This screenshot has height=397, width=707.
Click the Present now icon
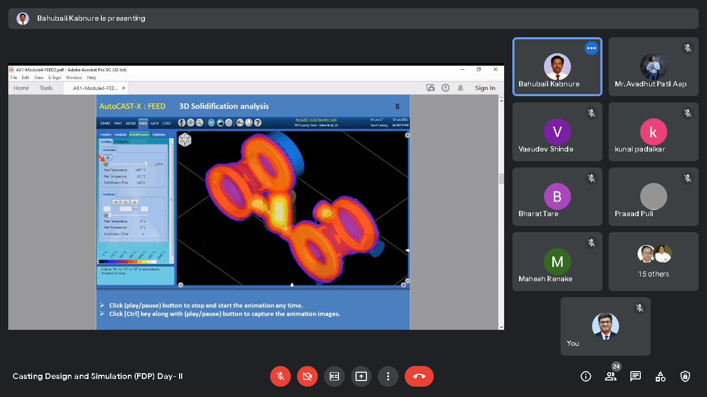(x=361, y=376)
